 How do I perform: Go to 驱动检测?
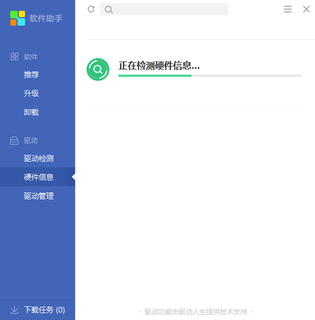point(39,158)
